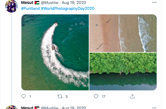
Task: View the beach shoreline aerial photo
Action: pyautogui.click(x=123, y=33)
